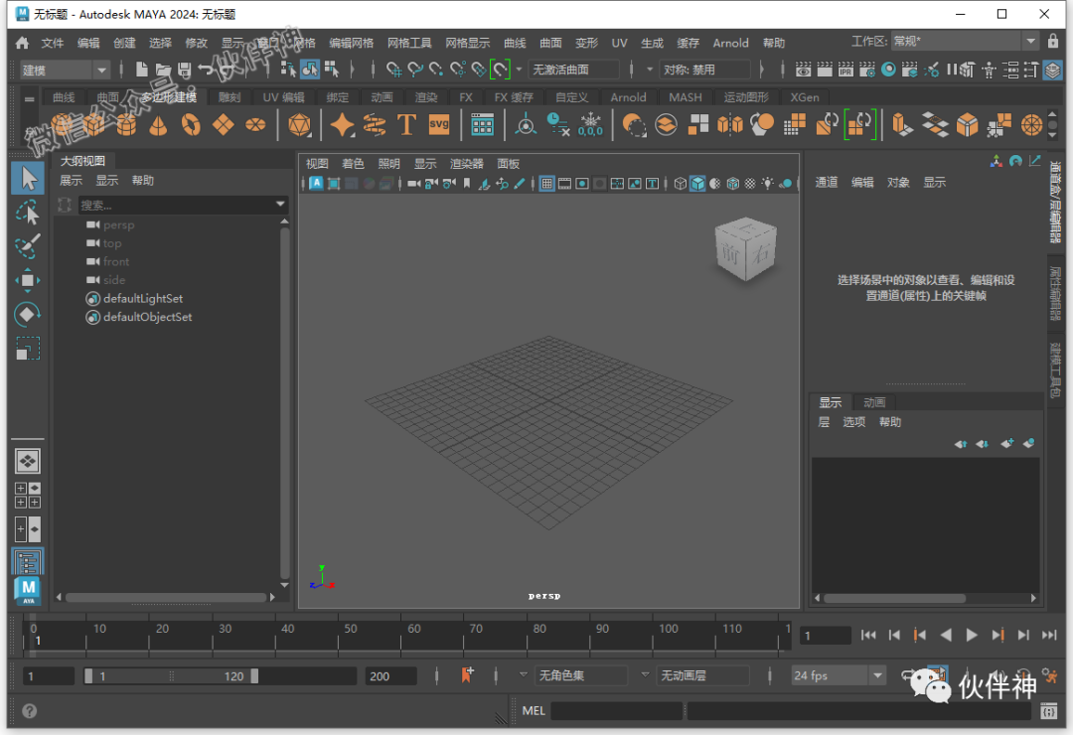Create polygon cone from shelf
The image size is (1073, 735).
(x=159, y=125)
